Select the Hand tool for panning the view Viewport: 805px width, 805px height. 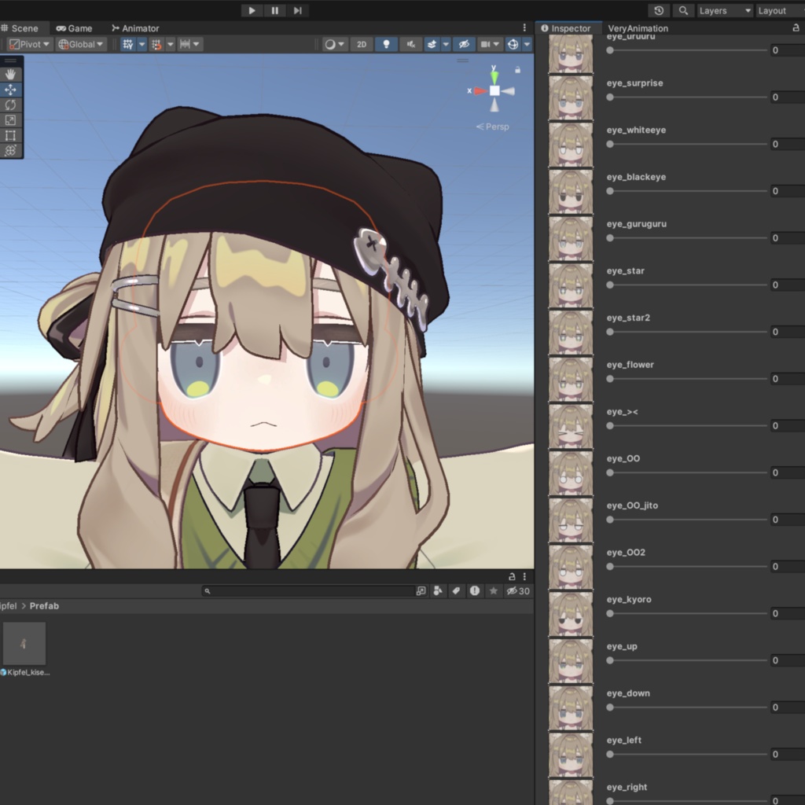10,74
